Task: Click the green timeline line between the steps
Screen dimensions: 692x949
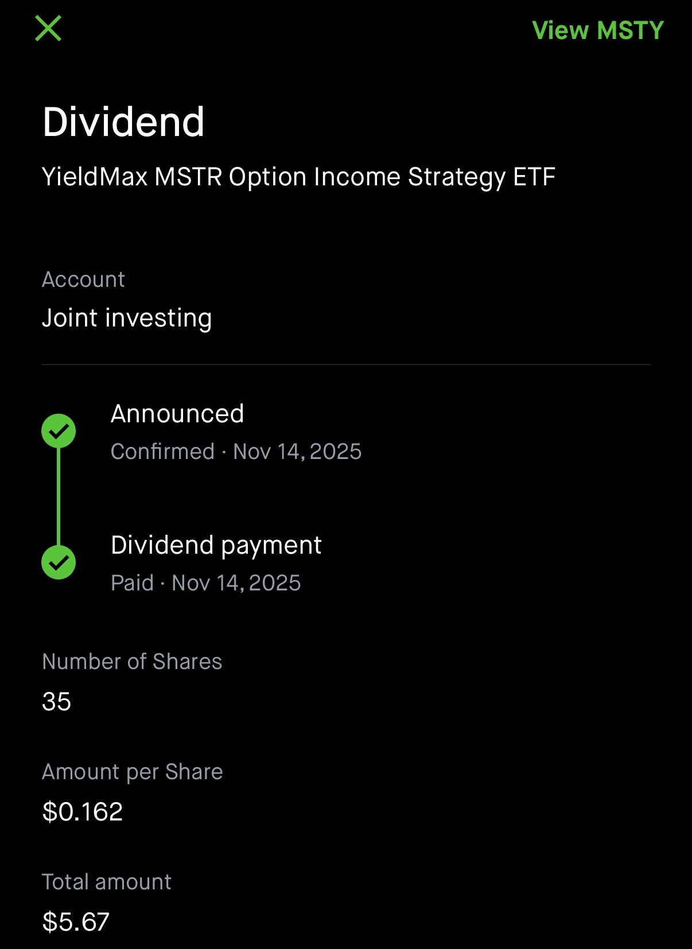Action: click(x=59, y=496)
